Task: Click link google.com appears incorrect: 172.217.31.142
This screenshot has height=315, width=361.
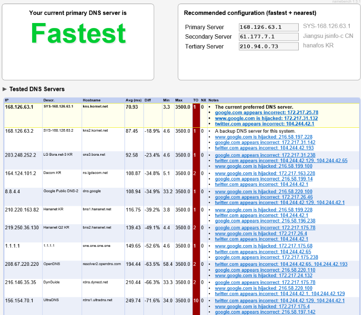Action: [x=265, y=142]
